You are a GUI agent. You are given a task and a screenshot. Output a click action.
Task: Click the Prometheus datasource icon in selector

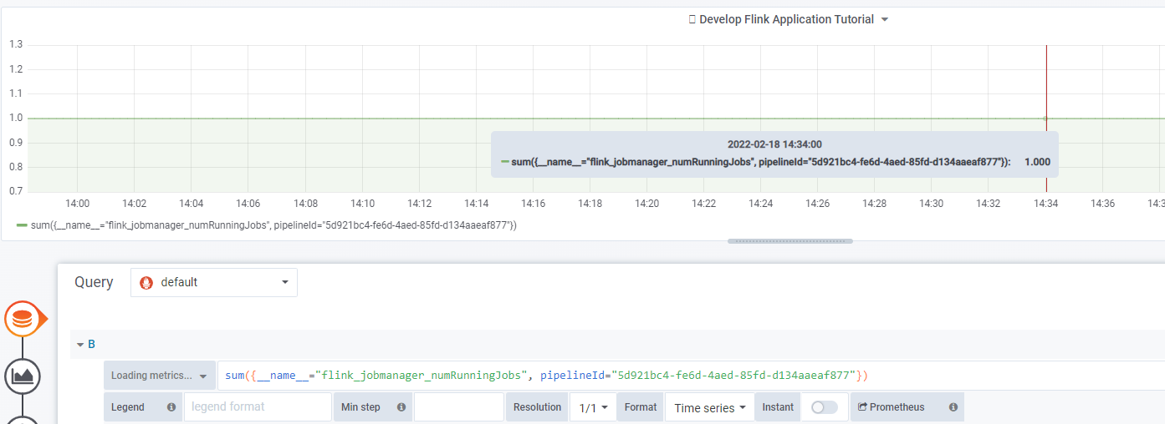point(146,282)
